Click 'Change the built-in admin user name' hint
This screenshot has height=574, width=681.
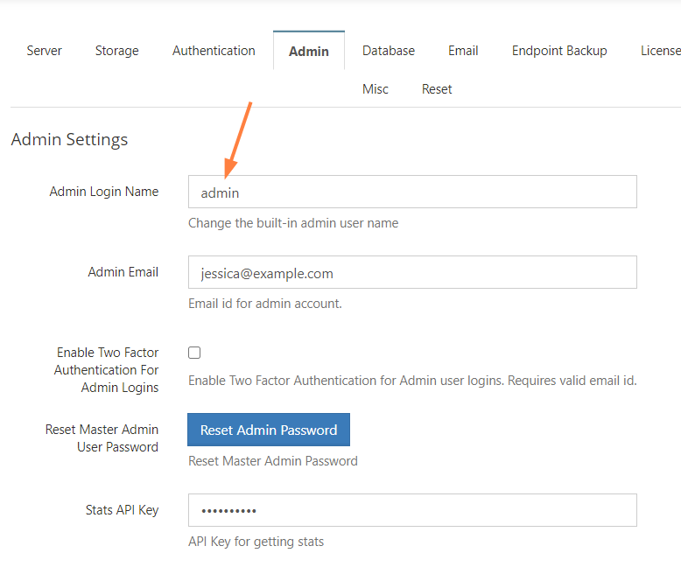pyautogui.click(x=293, y=223)
